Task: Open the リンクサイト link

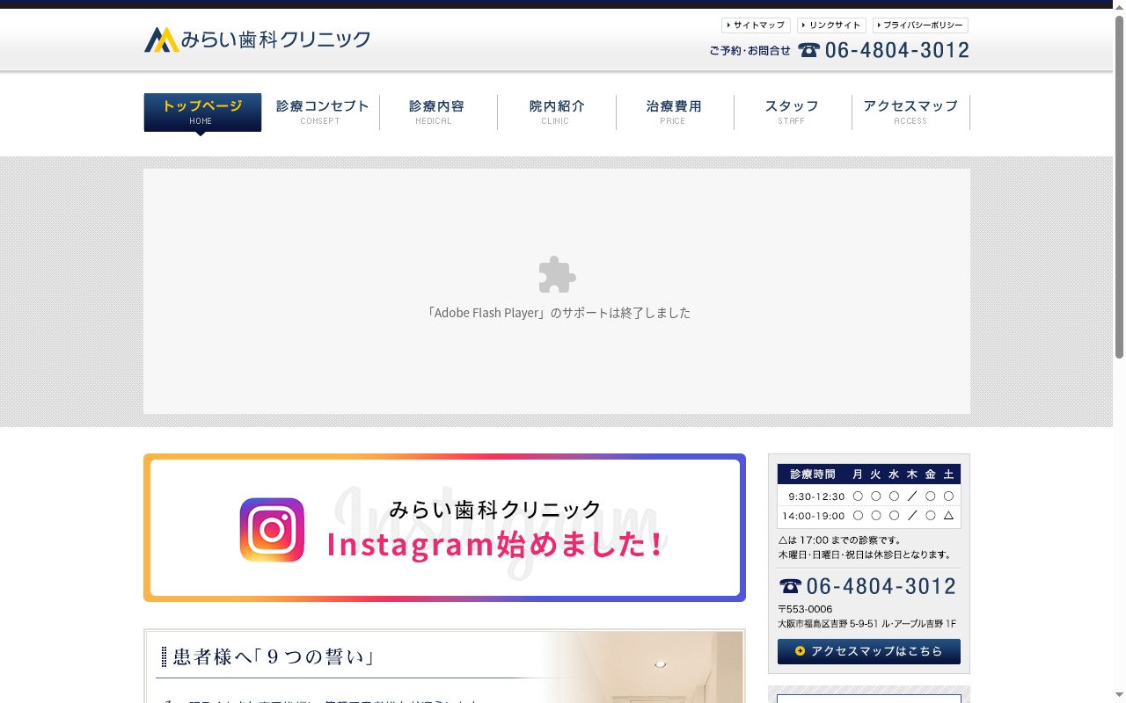Action: pos(831,25)
